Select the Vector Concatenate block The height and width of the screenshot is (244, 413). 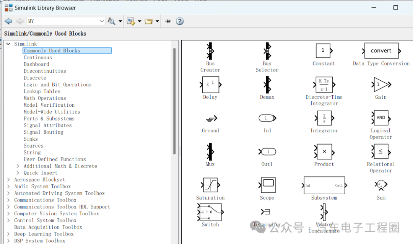tap(324, 212)
